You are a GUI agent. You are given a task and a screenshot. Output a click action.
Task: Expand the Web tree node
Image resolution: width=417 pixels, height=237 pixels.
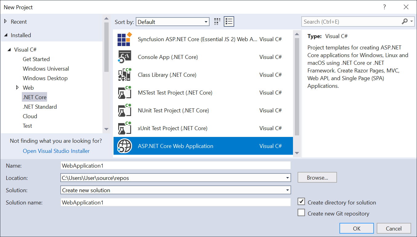point(17,87)
